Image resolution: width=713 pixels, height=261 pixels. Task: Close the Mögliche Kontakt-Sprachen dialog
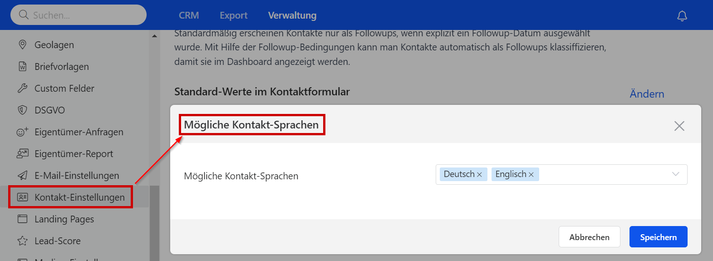tap(679, 126)
